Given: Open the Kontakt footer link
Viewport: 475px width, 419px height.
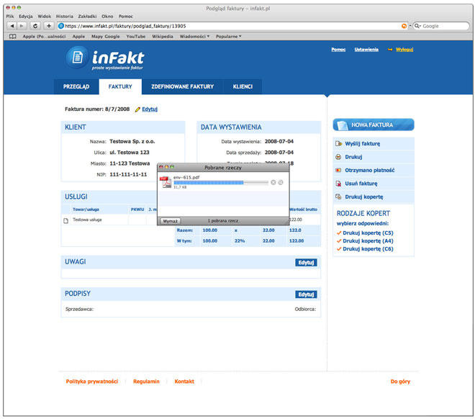Looking at the screenshot, I should [184, 382].
